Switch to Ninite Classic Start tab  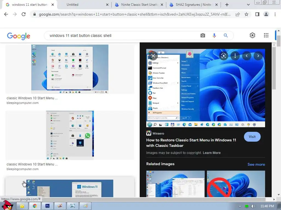pyautogui.click(x=139, y=5)
